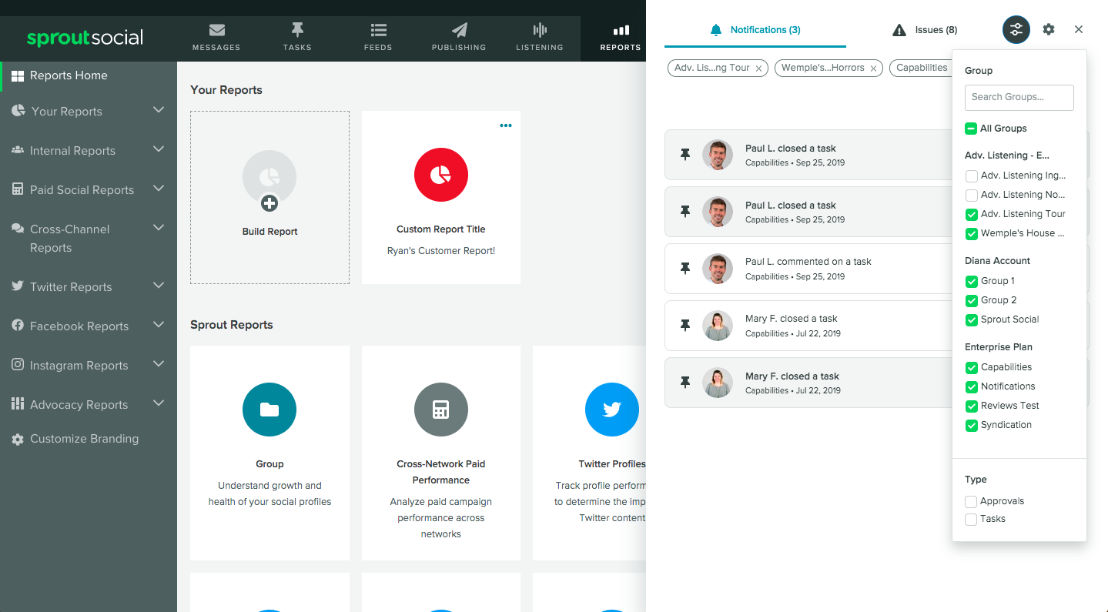This screenshot has width=1108, height=612.
Task: Check the Tasks type filter
Action: point(971,519)
